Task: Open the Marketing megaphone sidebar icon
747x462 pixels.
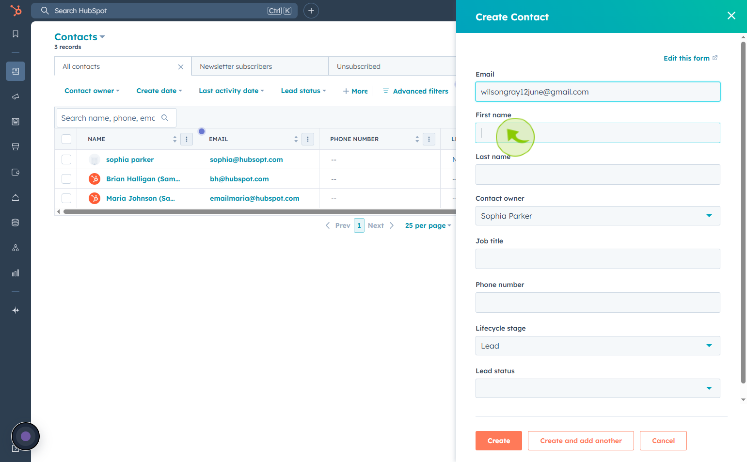Action: pos(16,96)
